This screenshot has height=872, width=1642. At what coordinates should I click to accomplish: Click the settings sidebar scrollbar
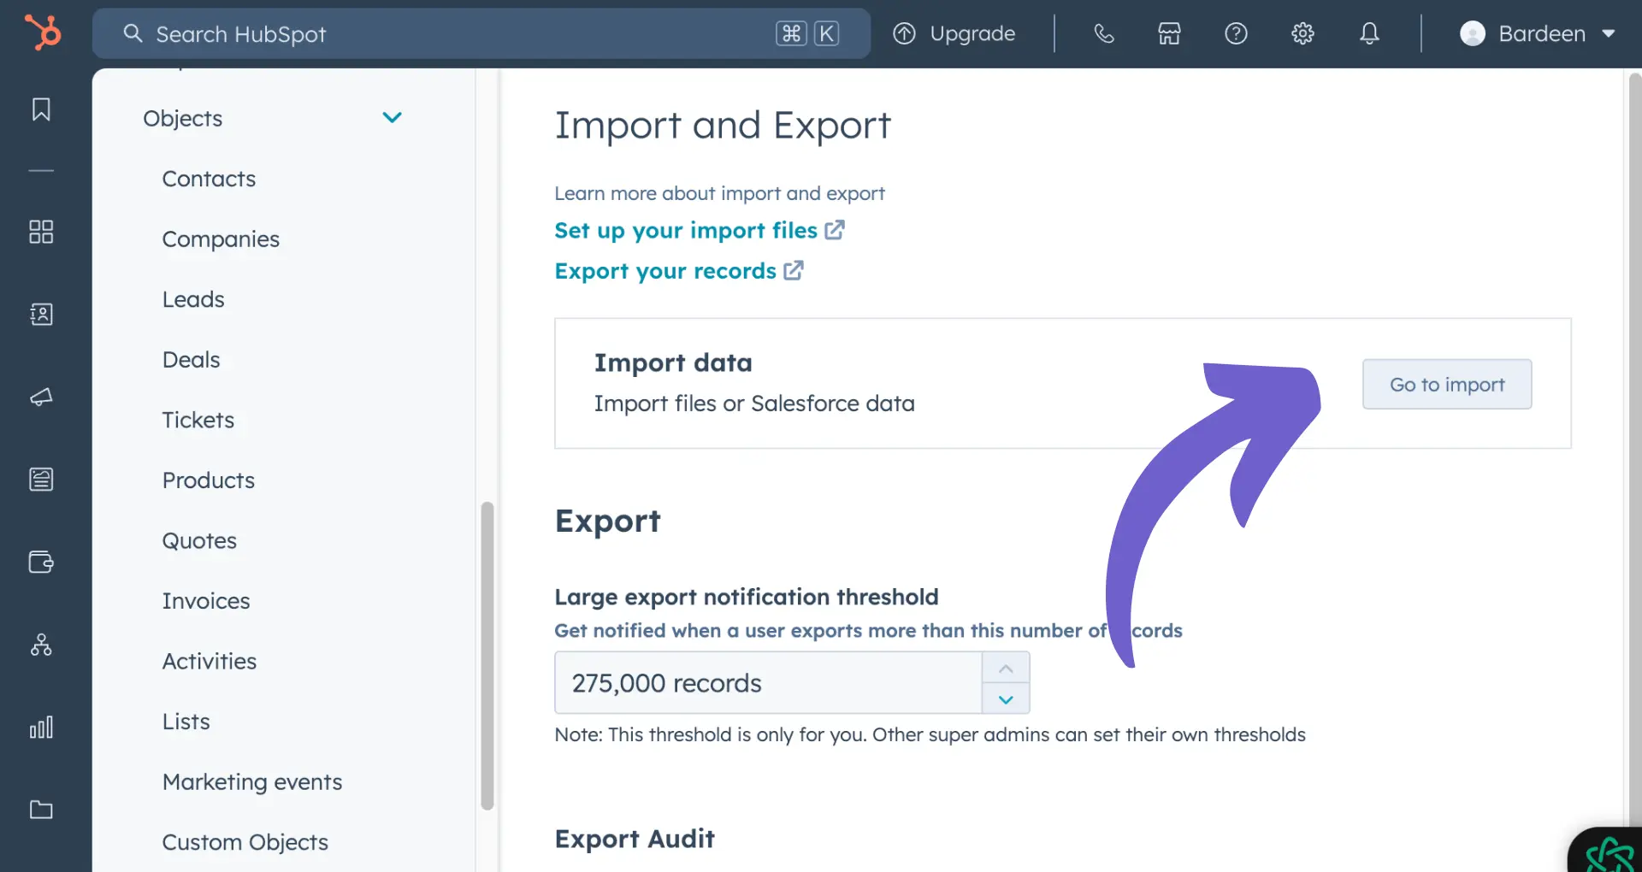click(487, 655)
